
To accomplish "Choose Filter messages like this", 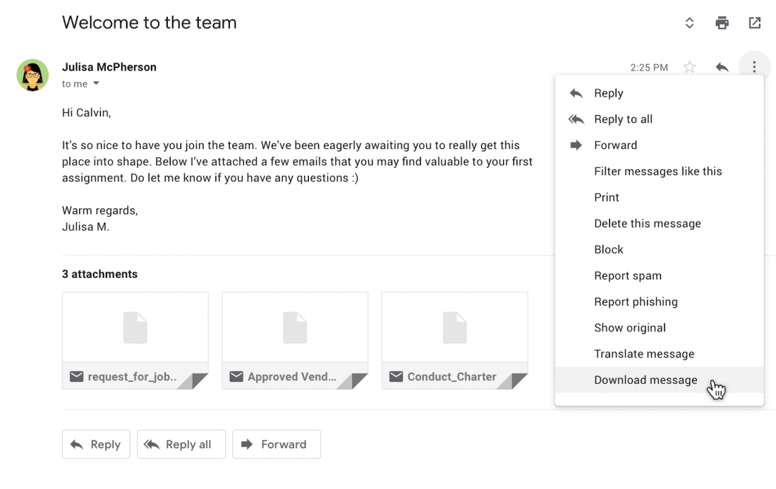I will pos(657,171).
